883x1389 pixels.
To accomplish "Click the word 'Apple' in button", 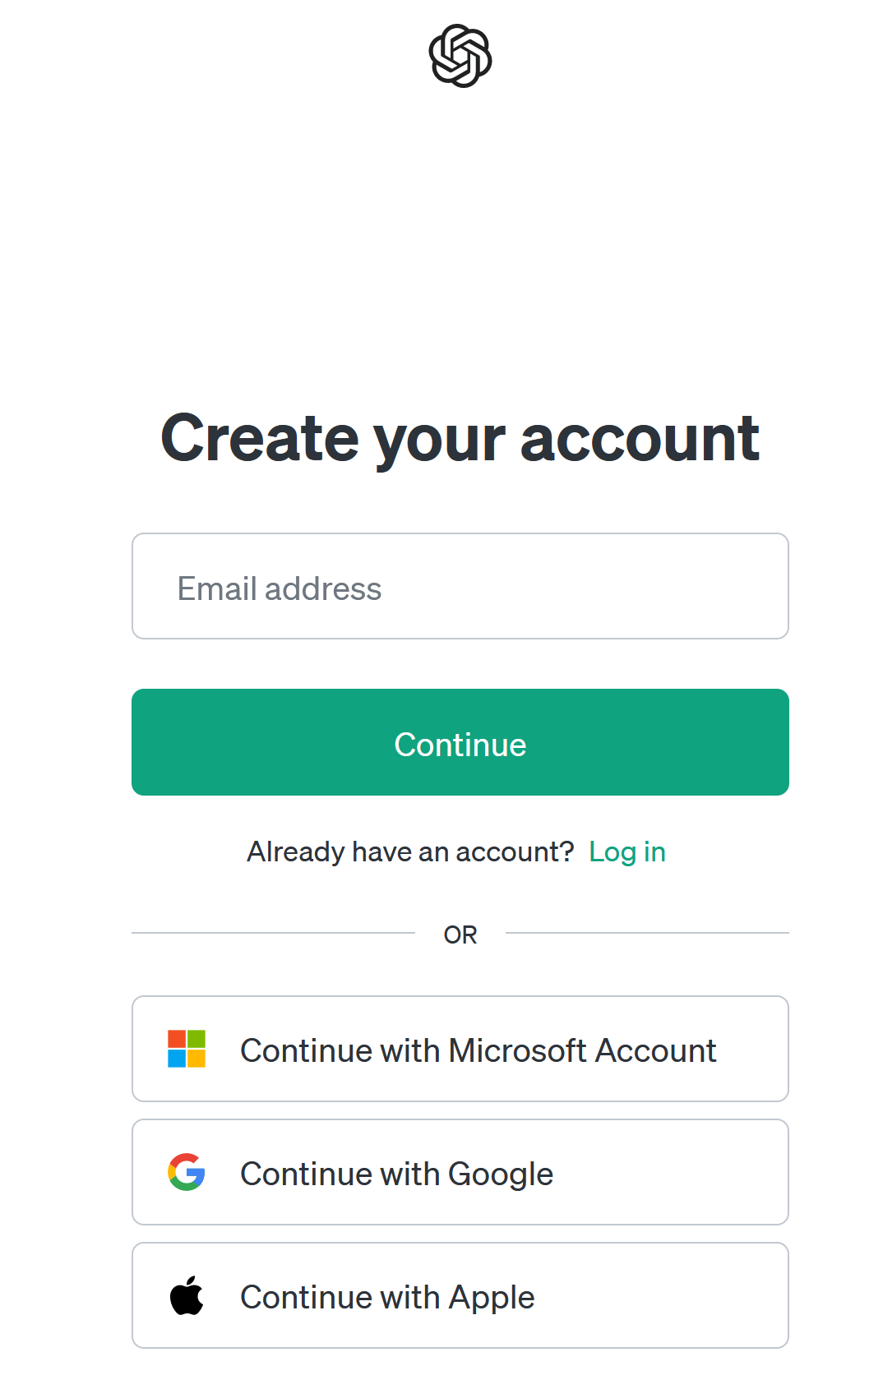I will point(492,1297).
